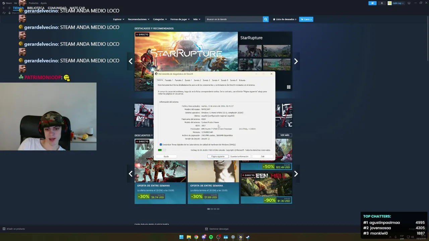Toggle WHQL digital signatures checkbox
The width and height of the screenshot is (429, 241).
click(161, 145)
